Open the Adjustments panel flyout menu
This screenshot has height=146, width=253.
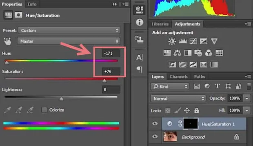coord(248,24)
